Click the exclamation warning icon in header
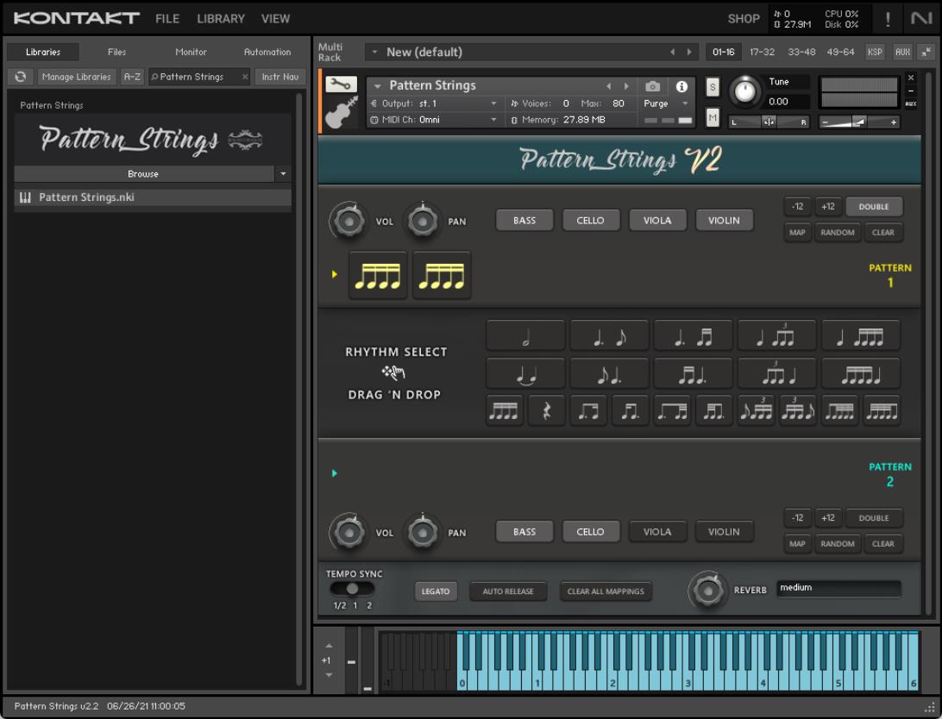 [889, 18]
